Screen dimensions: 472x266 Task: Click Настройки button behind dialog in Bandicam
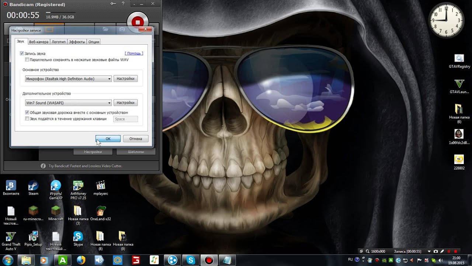point(93,151)
